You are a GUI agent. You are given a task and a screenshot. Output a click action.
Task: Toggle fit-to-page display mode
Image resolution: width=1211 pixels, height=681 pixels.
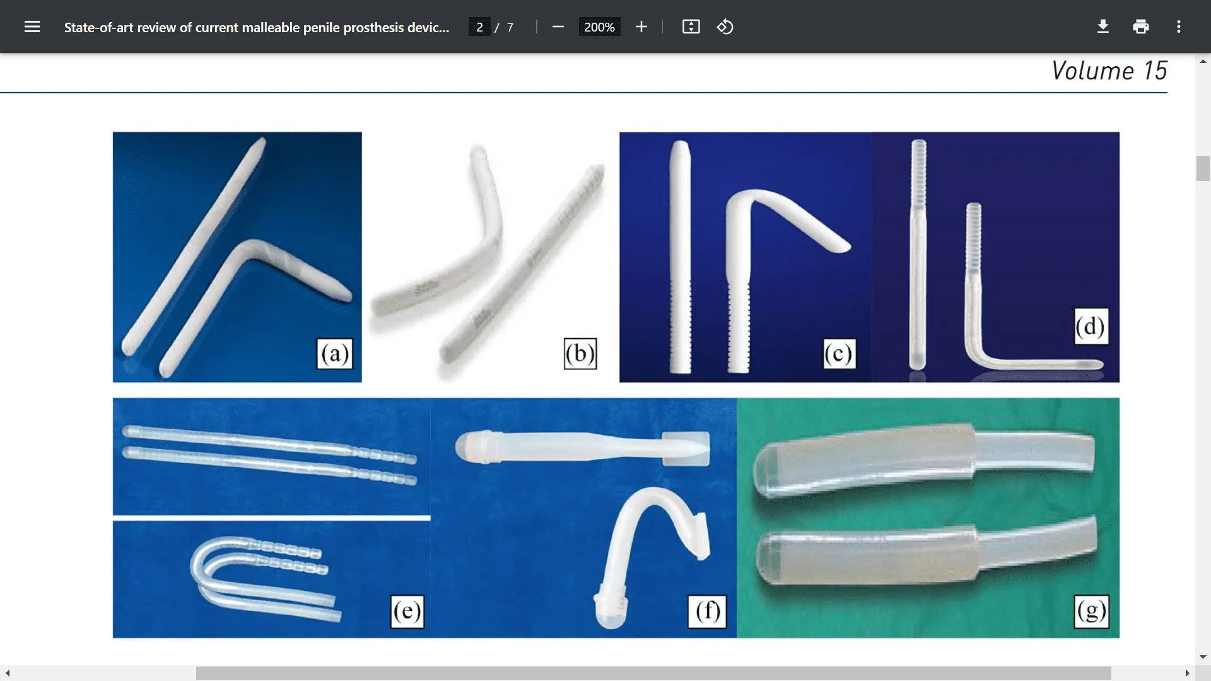coord(691,26)
